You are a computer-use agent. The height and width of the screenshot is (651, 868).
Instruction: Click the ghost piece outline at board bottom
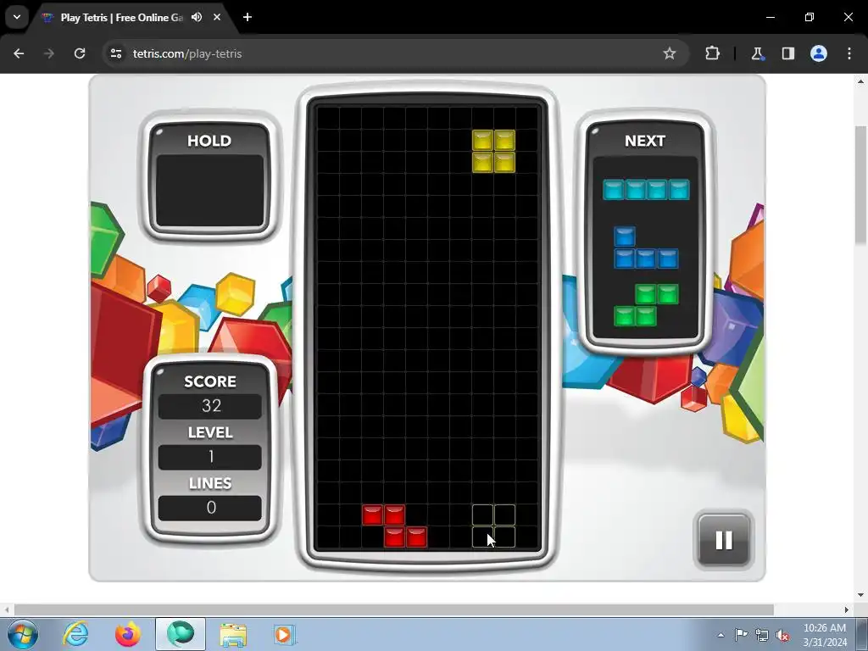pyautogui.click(x=494, y=526)
